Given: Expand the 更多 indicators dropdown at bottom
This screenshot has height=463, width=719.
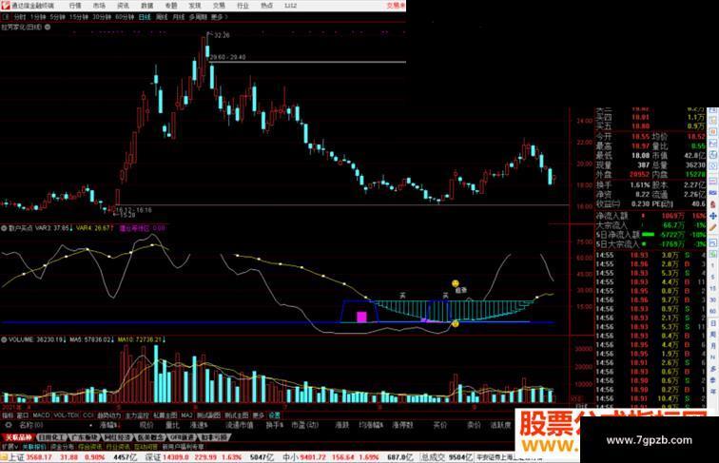Looking at the screenshot, I should 259,415.
